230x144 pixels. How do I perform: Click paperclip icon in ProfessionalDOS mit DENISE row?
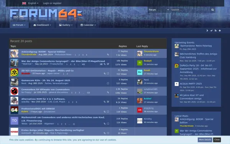tap(105, 112)
